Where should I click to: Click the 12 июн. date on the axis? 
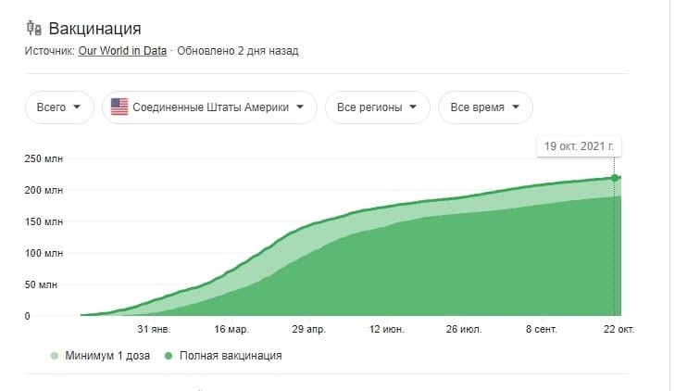[387, 330]
